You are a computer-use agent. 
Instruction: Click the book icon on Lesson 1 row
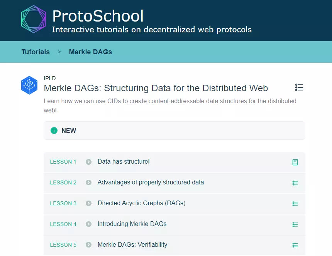[295, 162]
